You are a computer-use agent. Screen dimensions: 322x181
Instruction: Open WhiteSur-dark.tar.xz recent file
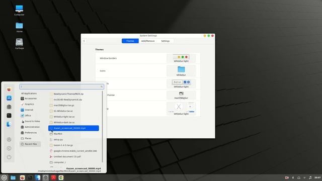pos(73,123)
